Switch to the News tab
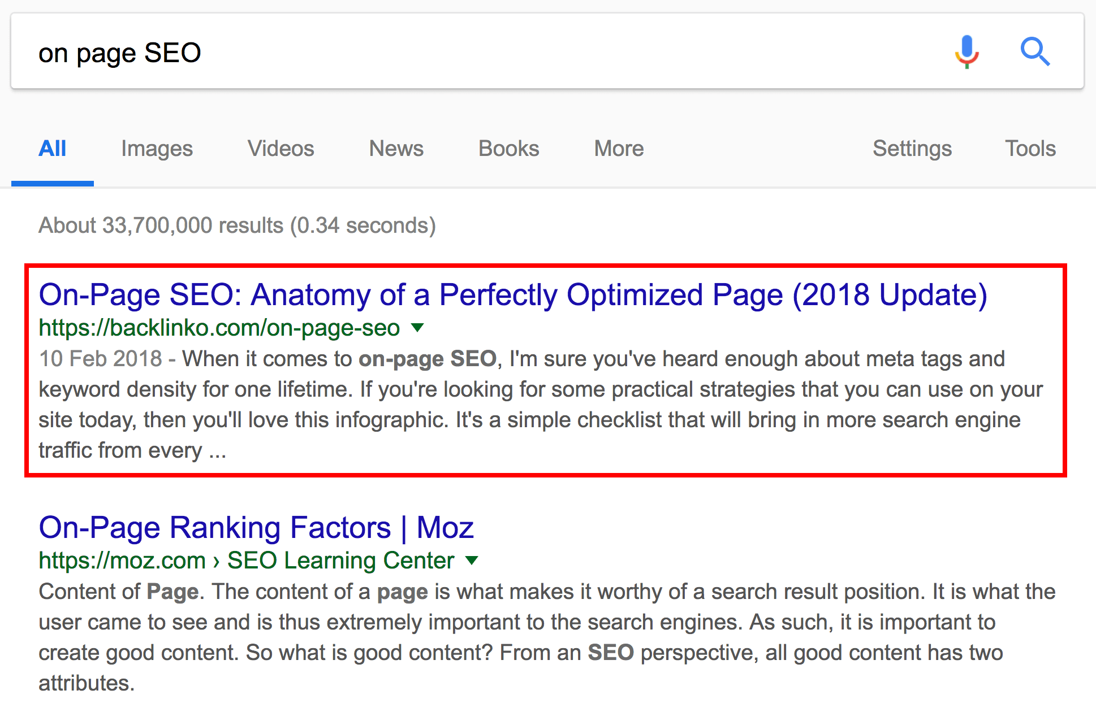 (x=396, y=149)
